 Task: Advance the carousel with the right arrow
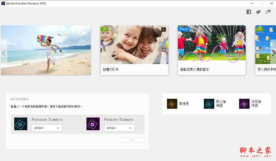[273, 53]
